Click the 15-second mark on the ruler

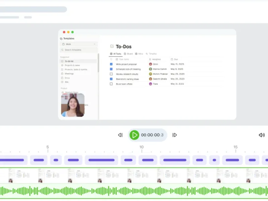236,149
